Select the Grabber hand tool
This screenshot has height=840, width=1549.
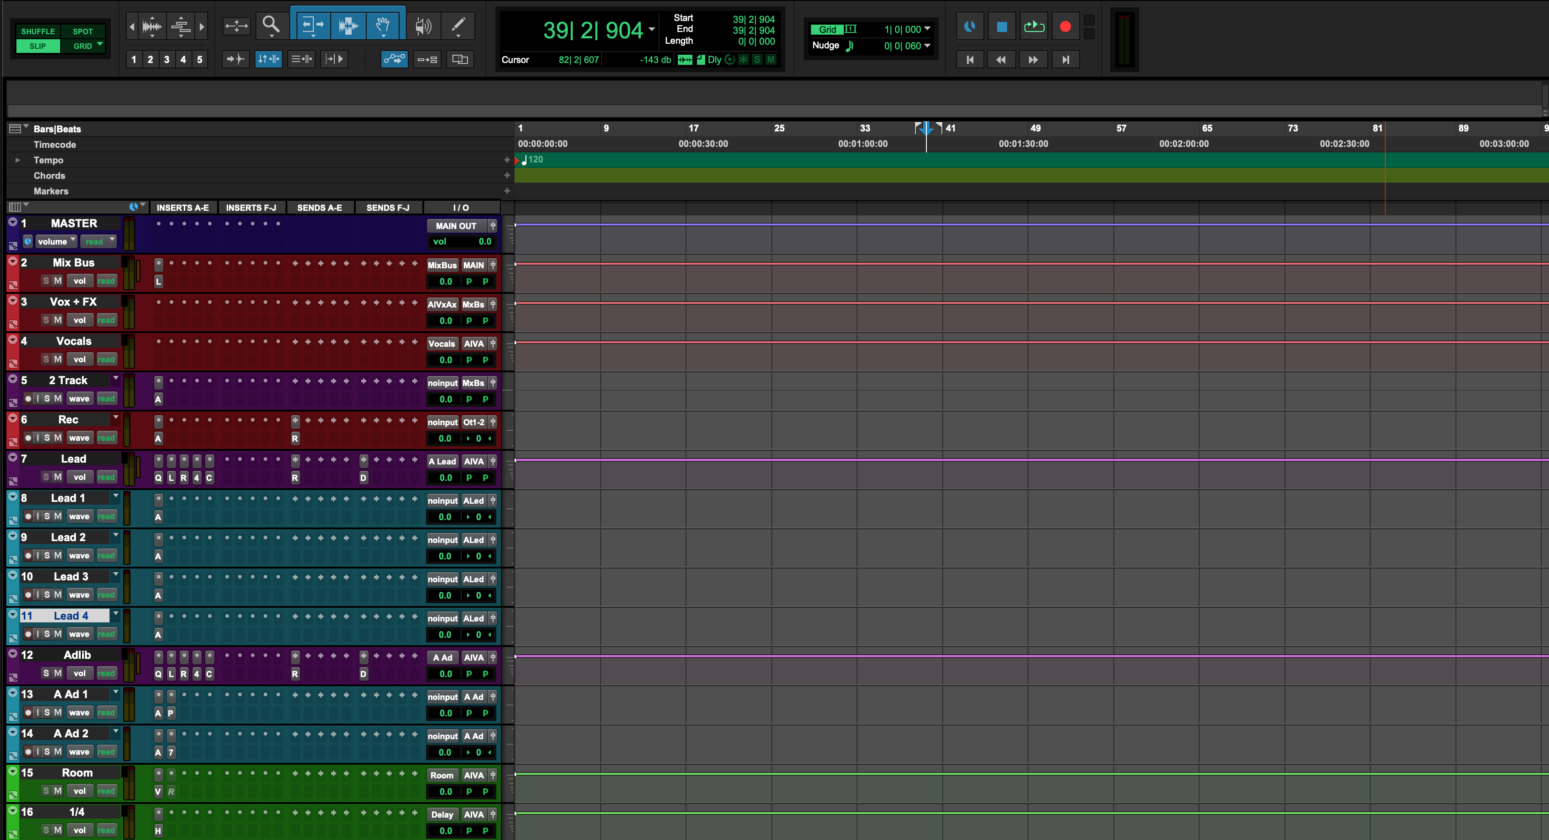(x=383, y=25)
